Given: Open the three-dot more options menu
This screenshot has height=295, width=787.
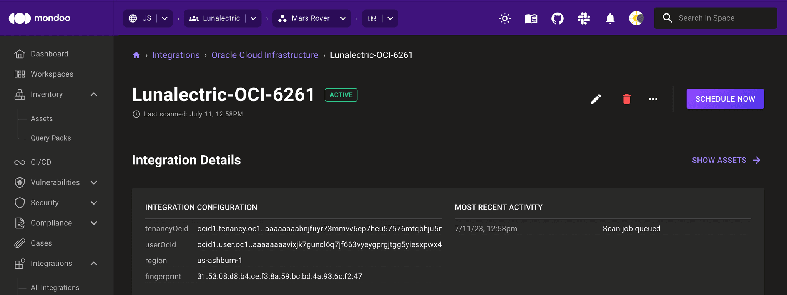Looking at the screenshot, I should 653,99.
